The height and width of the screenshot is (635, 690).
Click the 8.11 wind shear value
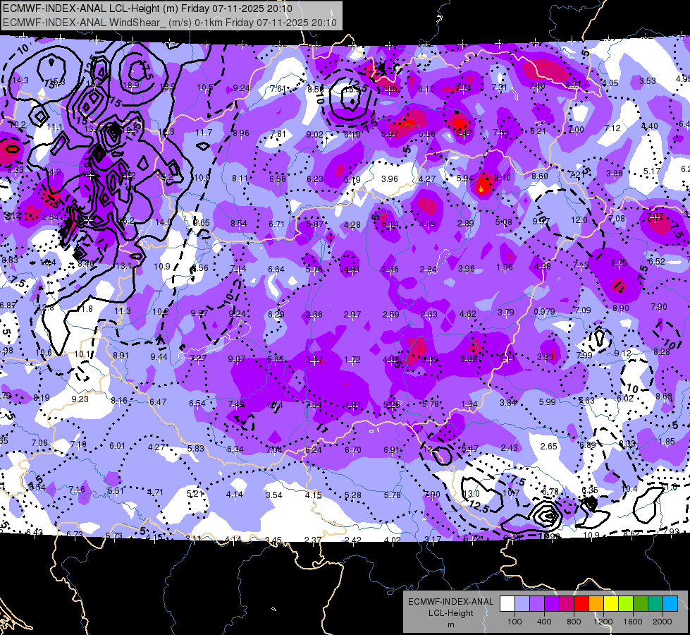tap(240, 178)
